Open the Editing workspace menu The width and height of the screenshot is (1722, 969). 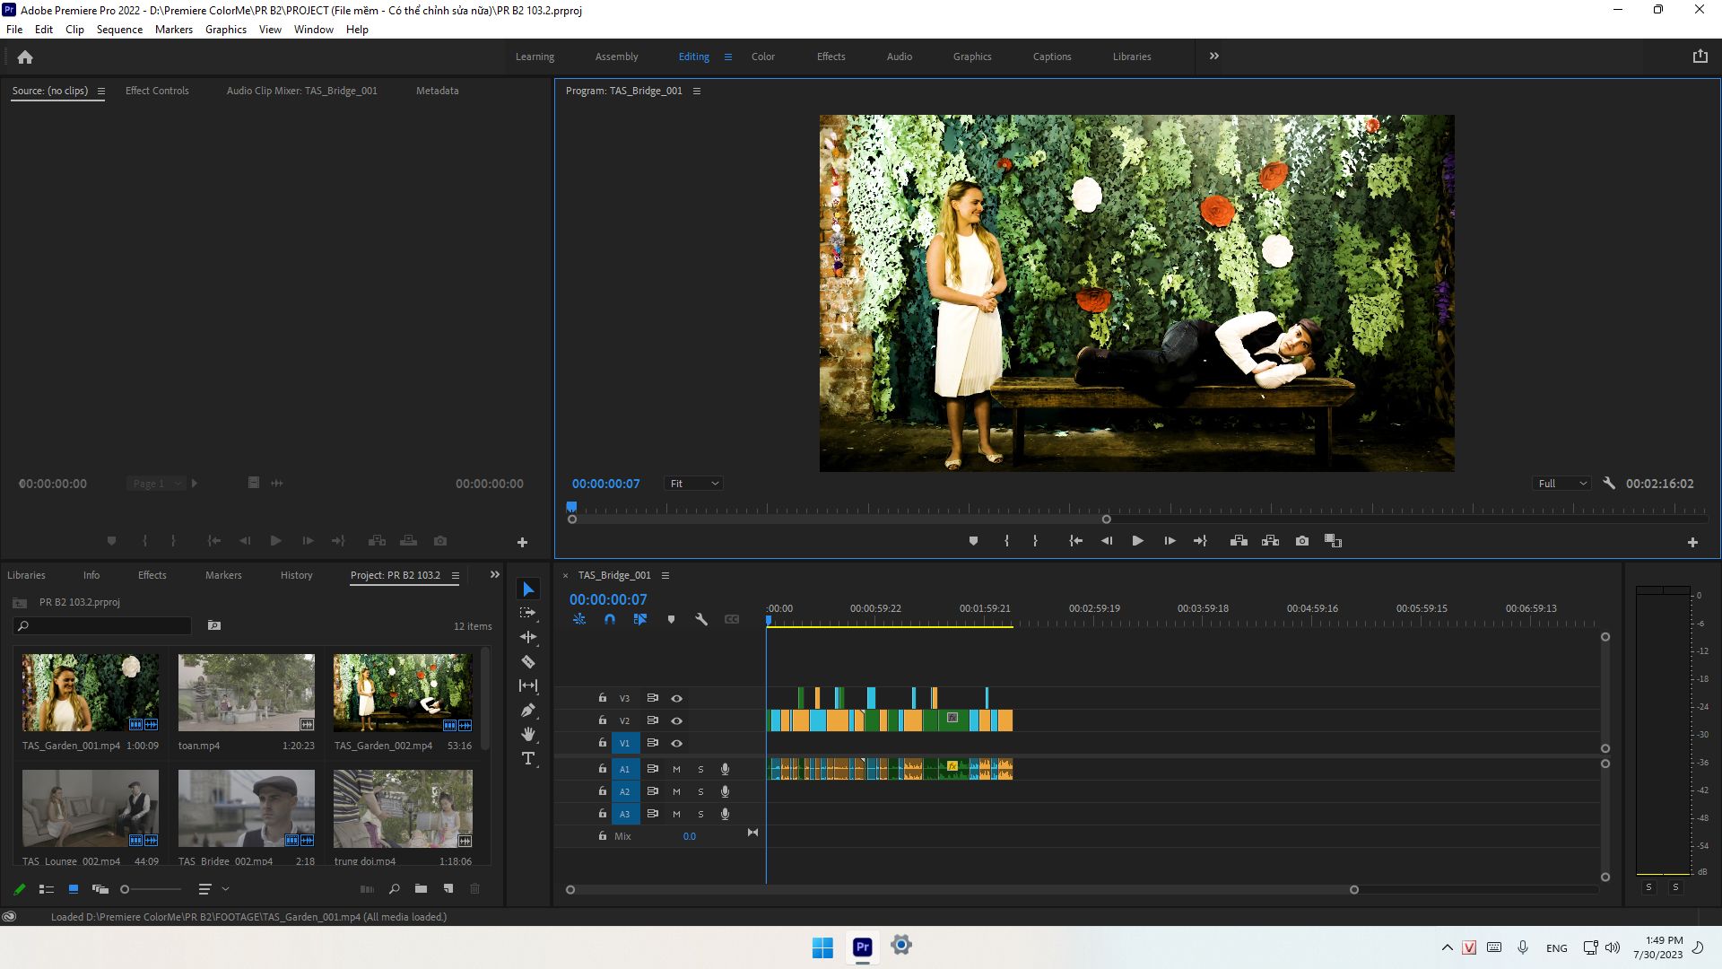[728, 57]
